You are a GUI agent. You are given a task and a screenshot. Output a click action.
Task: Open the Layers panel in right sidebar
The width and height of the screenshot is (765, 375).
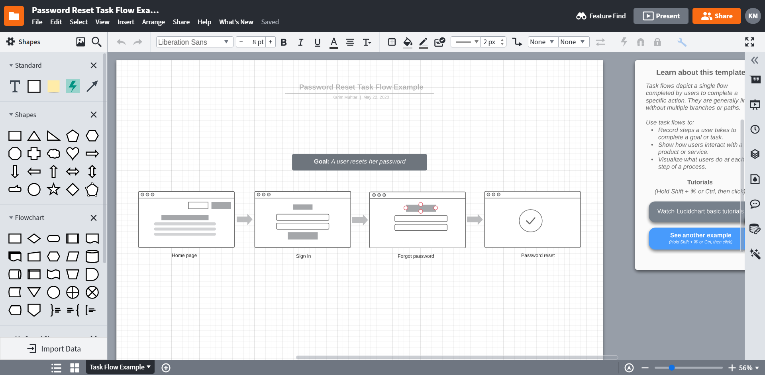(x=755, y=154)
